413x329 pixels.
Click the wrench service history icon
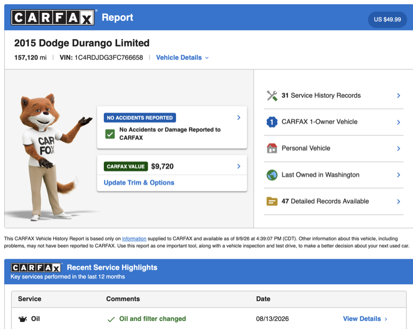click(x=272, y=96)
